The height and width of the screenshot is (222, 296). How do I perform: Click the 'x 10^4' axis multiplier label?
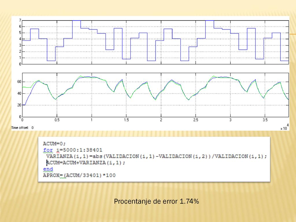point(284,127)
